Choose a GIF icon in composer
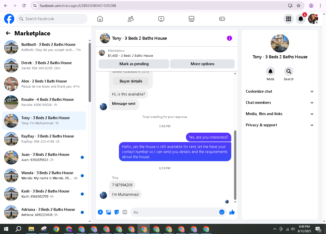 pos(125,212)
